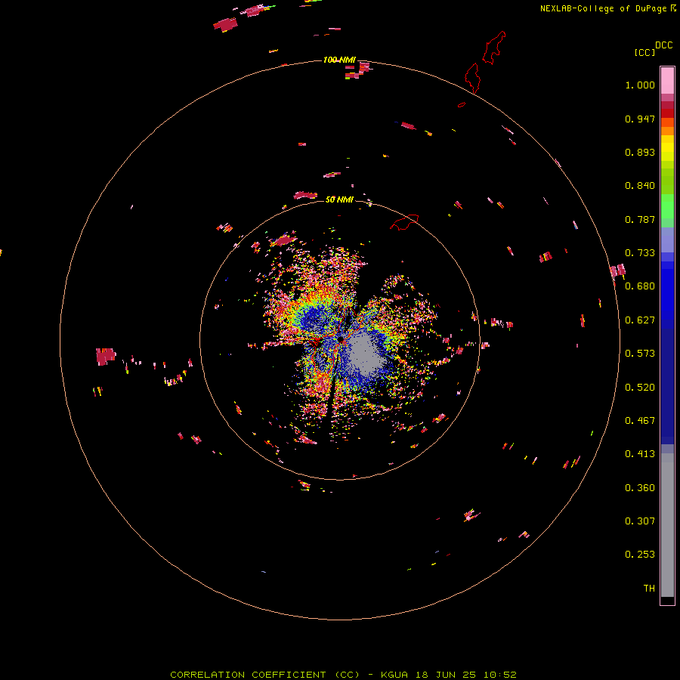This screenshot has width=680, height=680.
Task: Click the 0.360 value on the color scale
Action: point(640,488)
